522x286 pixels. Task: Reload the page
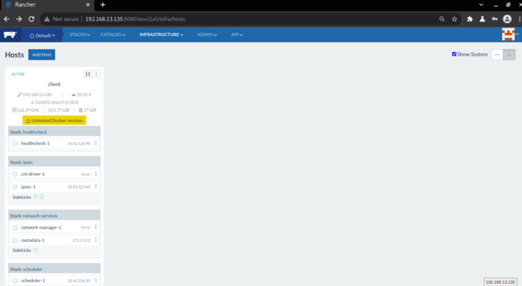31,19
